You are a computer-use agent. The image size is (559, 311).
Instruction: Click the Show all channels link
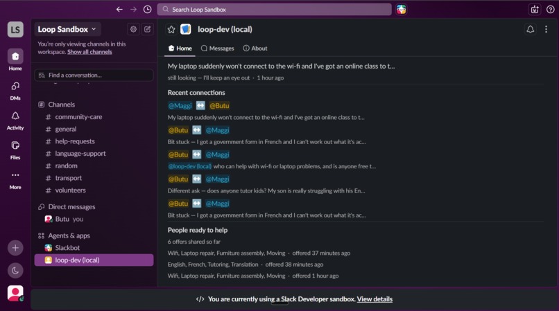[x=89, y=52]
